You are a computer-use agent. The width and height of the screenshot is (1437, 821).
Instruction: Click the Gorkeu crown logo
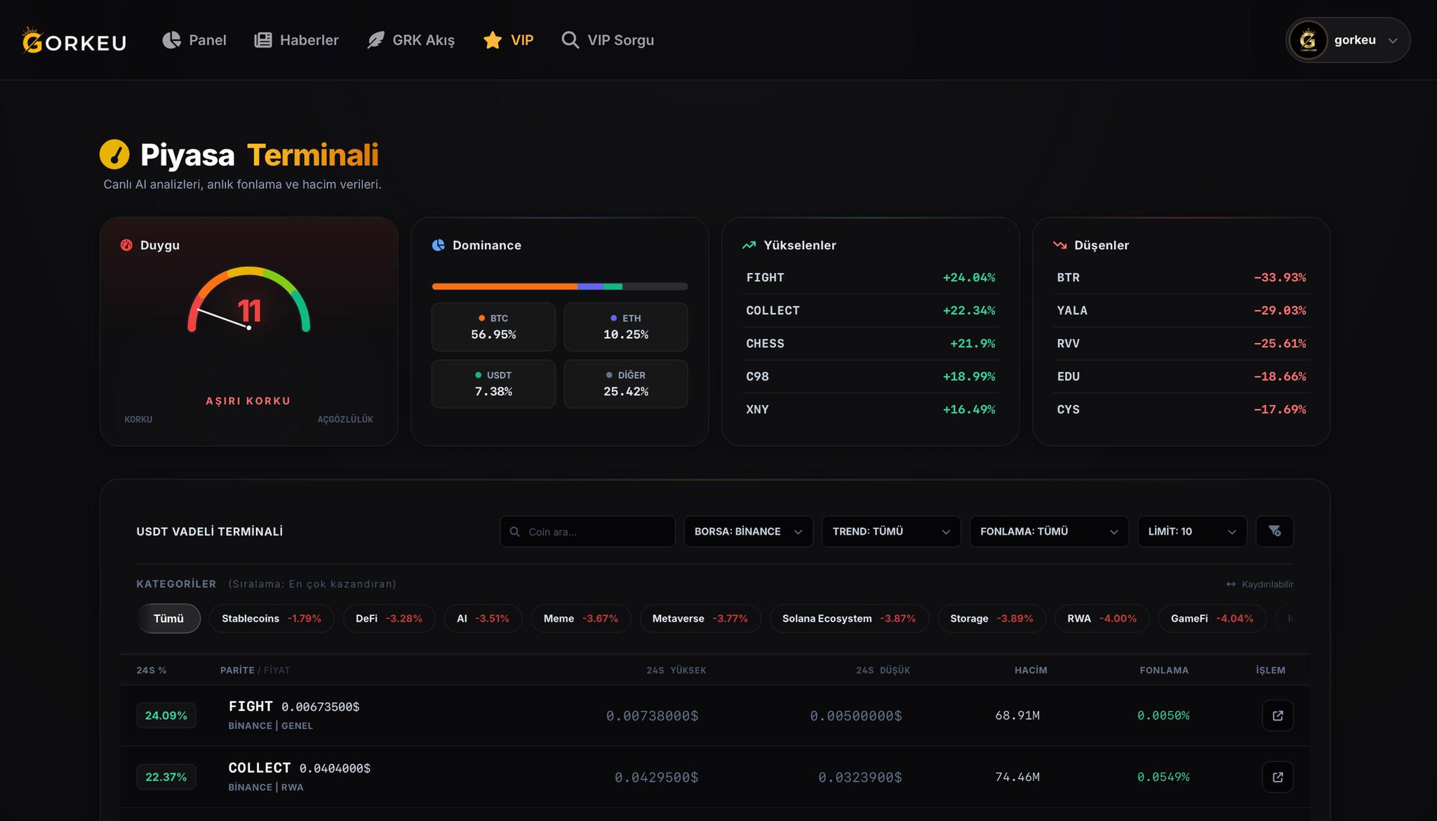[33, 40]
